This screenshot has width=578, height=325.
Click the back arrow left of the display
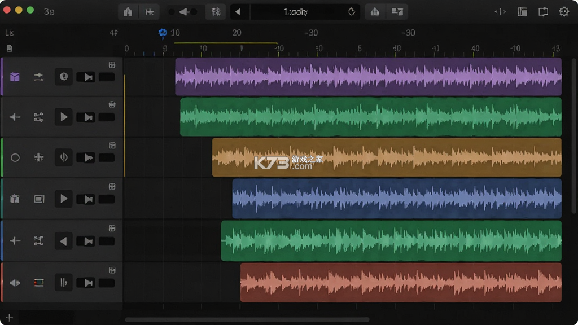click(238, 12)
